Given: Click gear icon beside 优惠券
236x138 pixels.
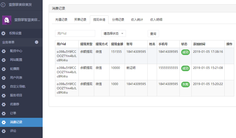Looking at the screenshot, I should pyautogui.click(x=4, y=104).
